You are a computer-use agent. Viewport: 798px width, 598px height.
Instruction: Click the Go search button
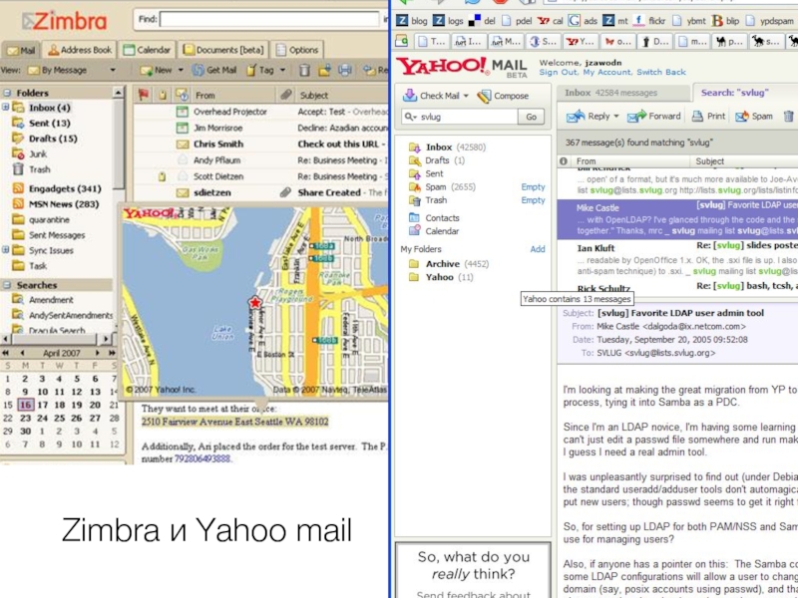(531, 117)
